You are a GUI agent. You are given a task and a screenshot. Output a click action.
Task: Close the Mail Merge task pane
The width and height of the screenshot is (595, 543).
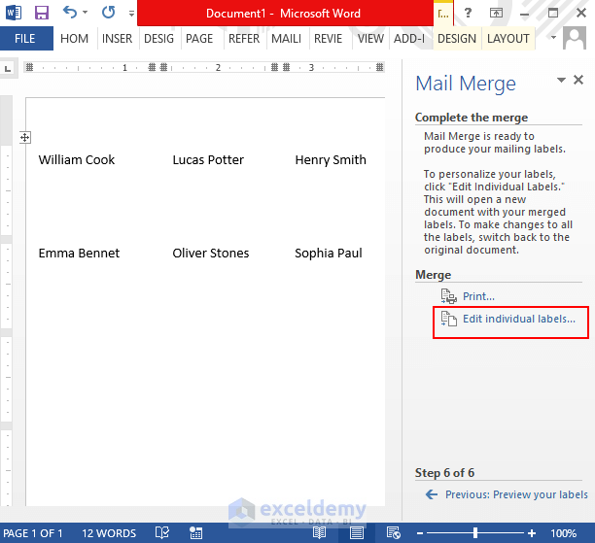coord(578,80)
